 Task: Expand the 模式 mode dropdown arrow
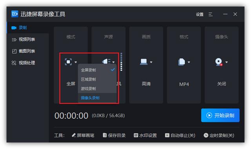(76, 62)
